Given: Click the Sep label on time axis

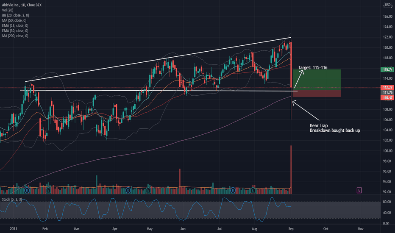Looking at the screenshot, I should [x=291, y=229].
